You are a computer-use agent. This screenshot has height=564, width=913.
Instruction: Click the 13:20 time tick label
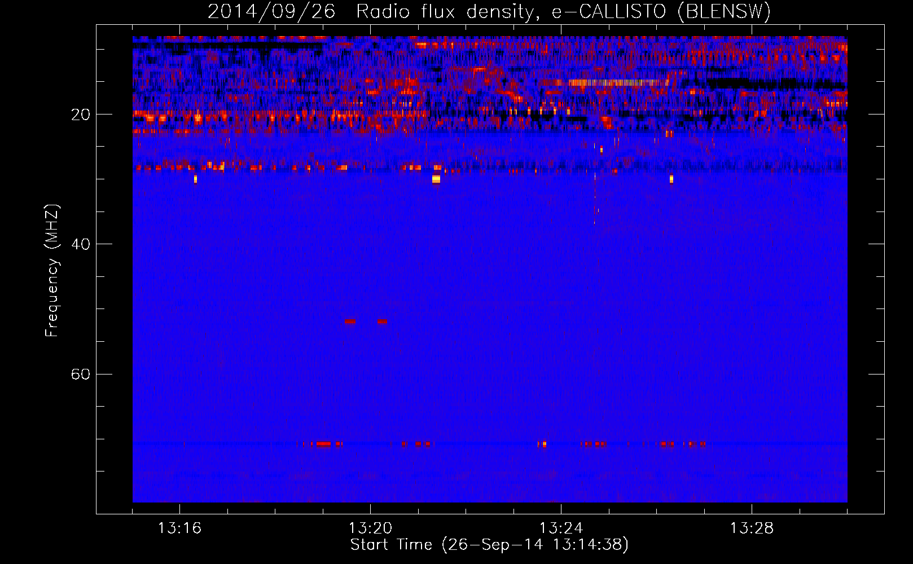click(x=370, y=528)
